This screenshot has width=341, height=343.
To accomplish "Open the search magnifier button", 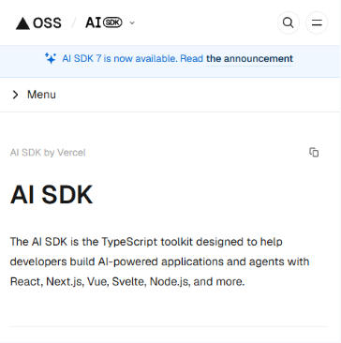I will coord(289,22).
